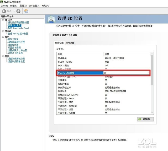Image resolution: width=168 pixels, height=151 pixels.
Task: Open the 3D 设置(3) menu
Action: pos(34,6)
